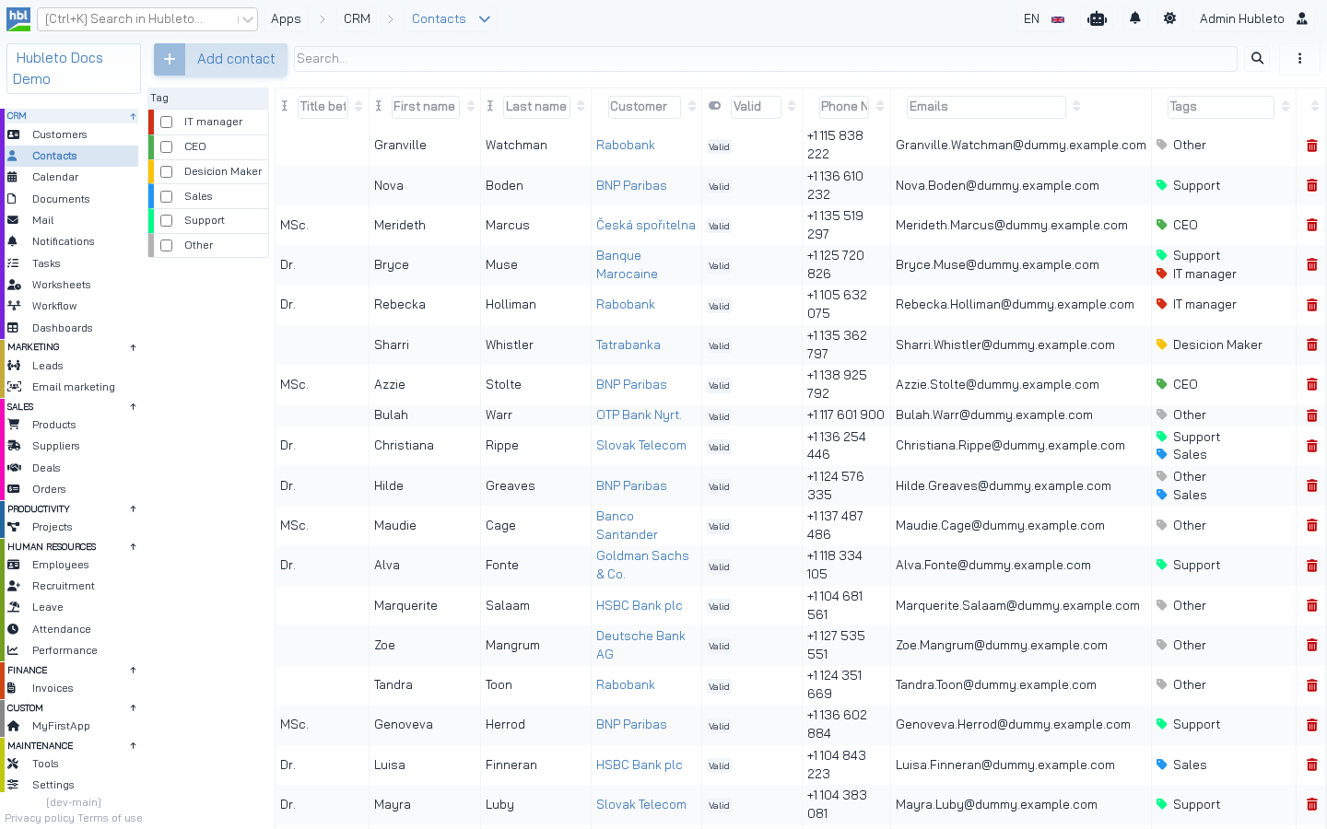Open the AI assistant robot icon
Viewport: 1327px width, 829px height.
tap(1097, 18)
